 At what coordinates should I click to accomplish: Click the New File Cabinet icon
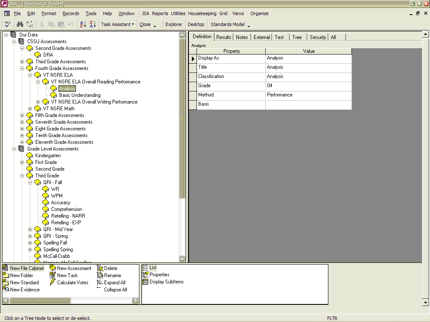pyautogui.click(x=5, y=268)
